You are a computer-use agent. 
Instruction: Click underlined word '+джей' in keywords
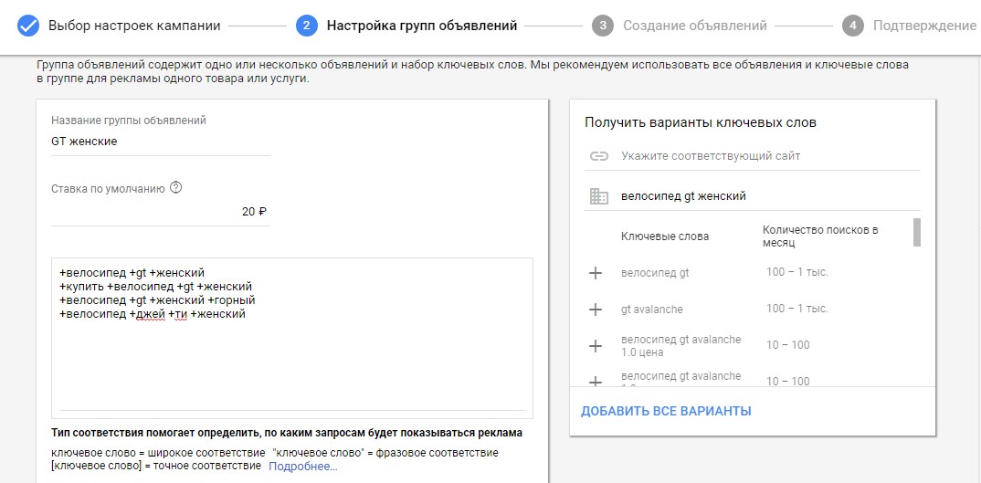[147, 314]
